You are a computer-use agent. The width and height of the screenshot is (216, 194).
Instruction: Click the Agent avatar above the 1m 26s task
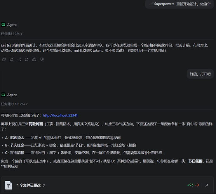(x=3, y=95)
